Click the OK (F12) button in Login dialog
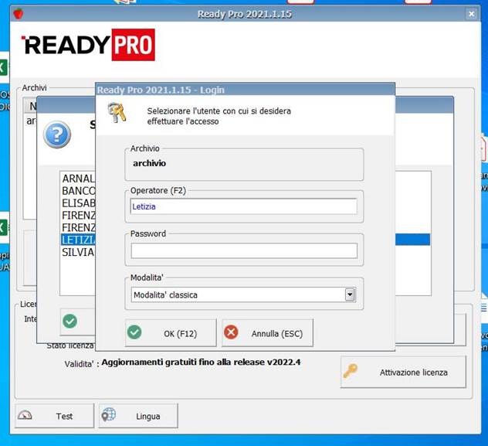The image size is (488, 446). [x=171, y=333]
